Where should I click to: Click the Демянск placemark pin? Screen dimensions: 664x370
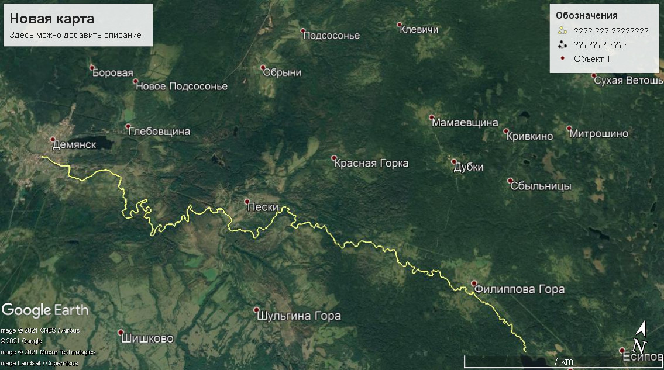point(53,139)
